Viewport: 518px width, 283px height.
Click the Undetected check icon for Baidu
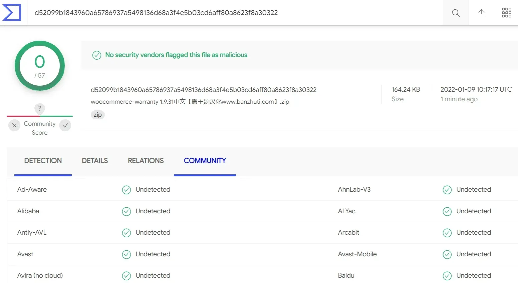(447, 276)
